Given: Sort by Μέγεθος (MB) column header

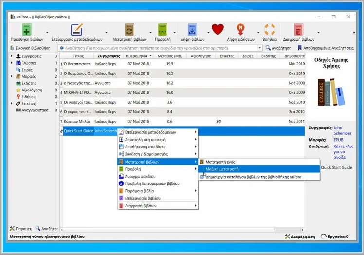Looking at the screenshot, I should pyautogui.click(x=170, y=56).
